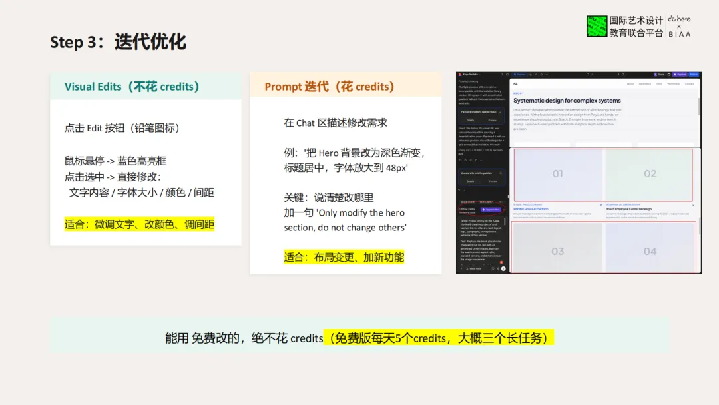The width and height of the screenshot is (719, 405).
Task: Click highlighted text '适合：布局变更、加新功能'
Action: click(x=344, y=257)
